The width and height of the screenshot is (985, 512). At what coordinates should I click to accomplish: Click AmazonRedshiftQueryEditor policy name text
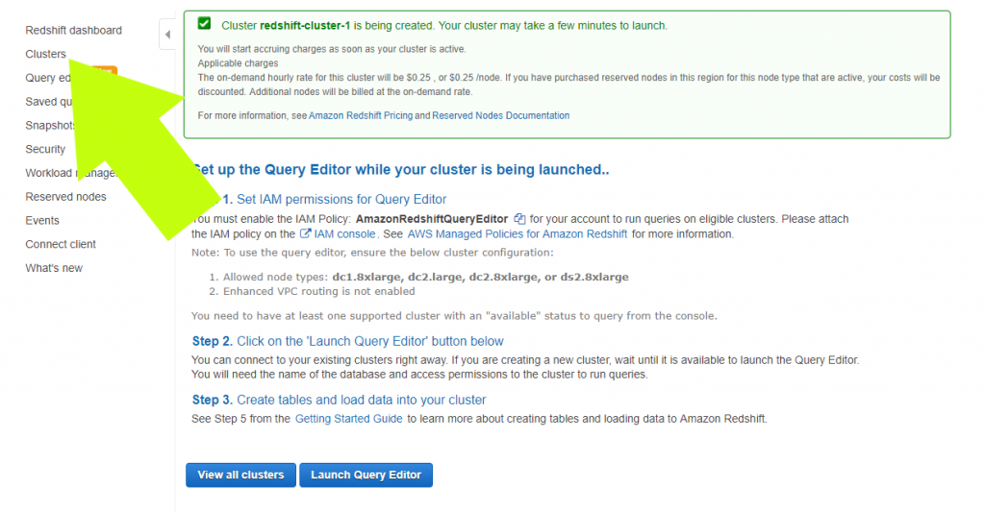(432, 219)
